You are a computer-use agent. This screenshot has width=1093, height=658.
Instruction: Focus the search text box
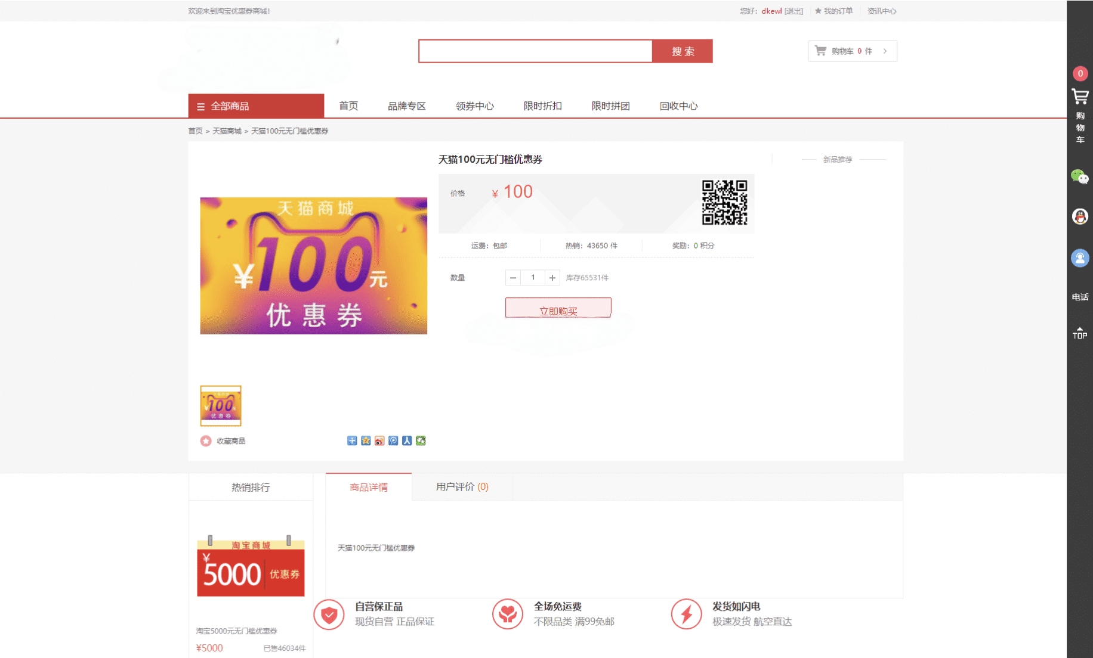(535, 51)
